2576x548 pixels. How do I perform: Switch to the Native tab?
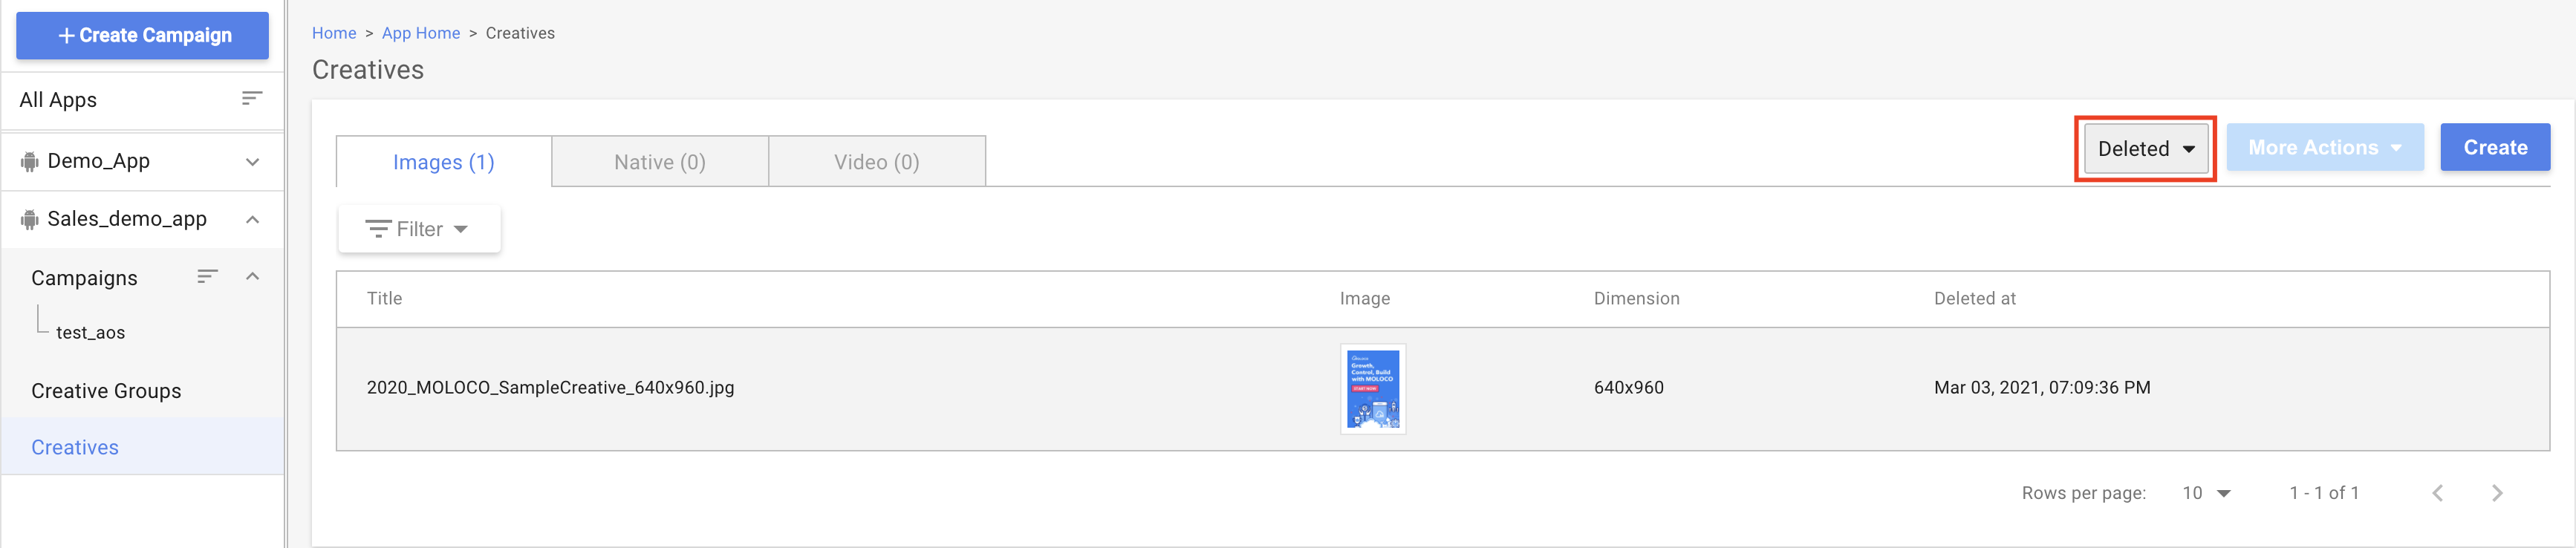pos(659,162)
